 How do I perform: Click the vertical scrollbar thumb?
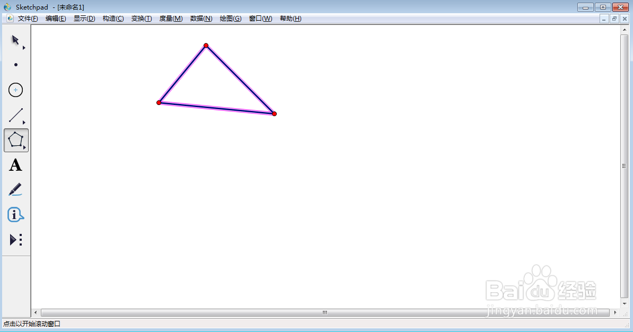click(624, 166)
